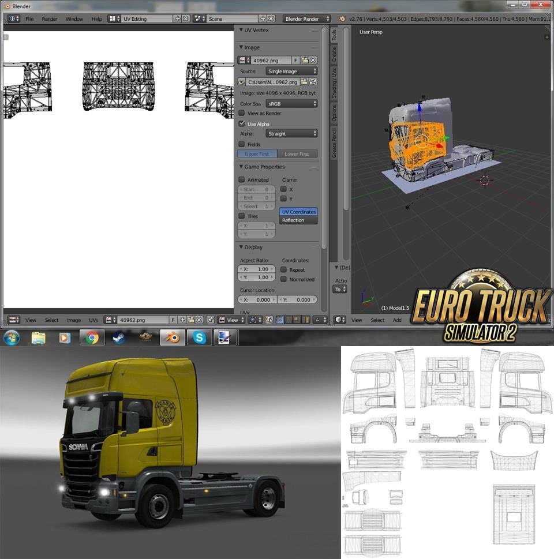Collapse the Game Properties panel
The width and height of the screenshot is (554, 559).
(241, 167)
